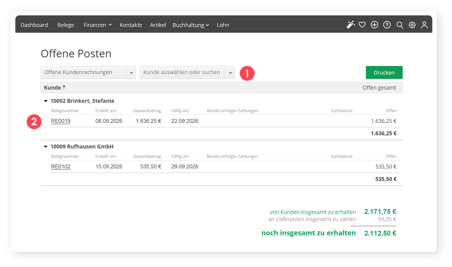The image size is (452, 267).
Task: Collapse the 10009 Rufhausen GmbH group
Action: (x=45, y=147)
